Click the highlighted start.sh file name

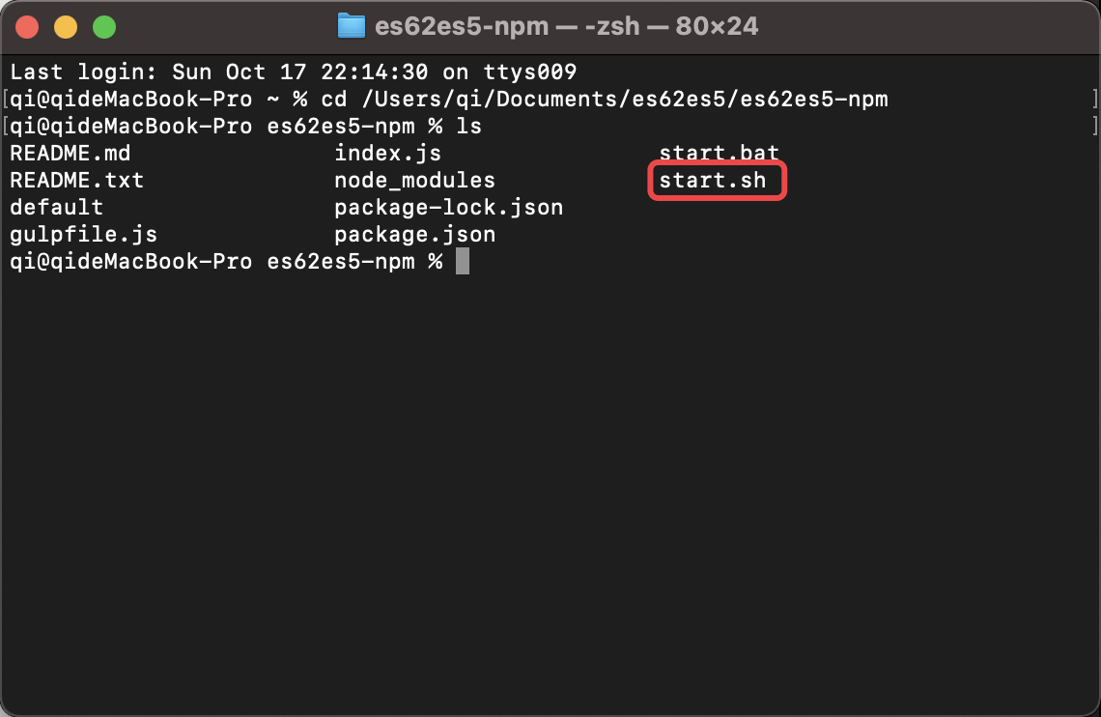click(x=713, y=181)
